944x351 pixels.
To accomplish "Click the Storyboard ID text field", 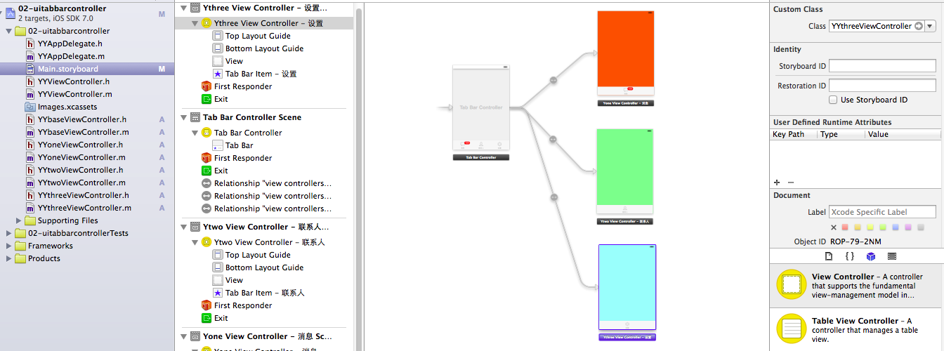I will 883,66.
